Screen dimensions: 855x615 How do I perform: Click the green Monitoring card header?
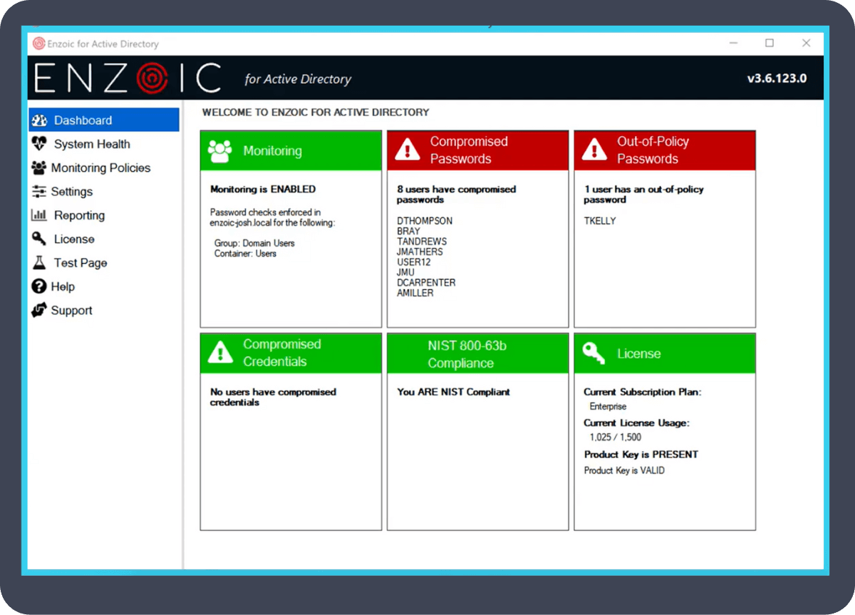pyautogui.click(x=291, y=150)
